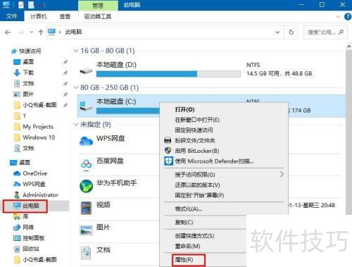Select the 管理 contextual tab
Screen dimensions: 352x267
[98, 5]
